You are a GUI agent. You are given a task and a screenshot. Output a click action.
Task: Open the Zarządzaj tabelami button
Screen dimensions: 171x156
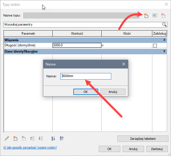141,139
